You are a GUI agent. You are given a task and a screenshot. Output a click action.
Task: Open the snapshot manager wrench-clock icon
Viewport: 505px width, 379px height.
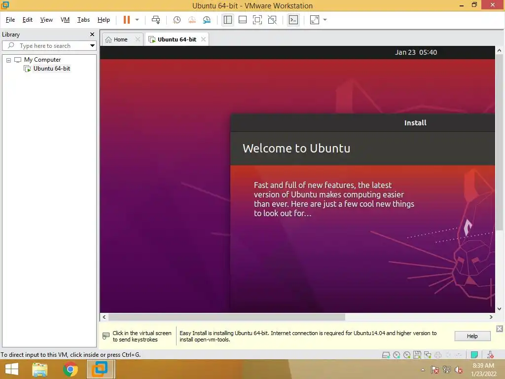coord(207,20)
